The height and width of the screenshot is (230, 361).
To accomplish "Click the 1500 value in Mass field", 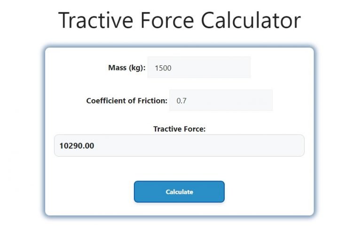I will coord(163,68).
